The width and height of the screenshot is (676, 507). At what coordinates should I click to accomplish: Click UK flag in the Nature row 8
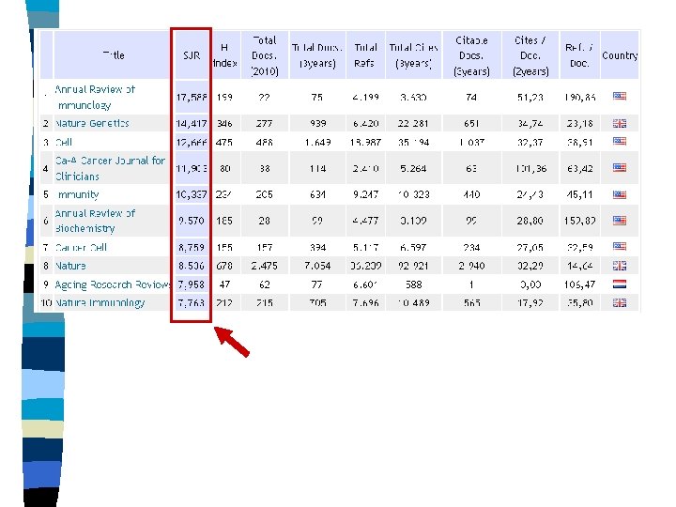[620, 266]
